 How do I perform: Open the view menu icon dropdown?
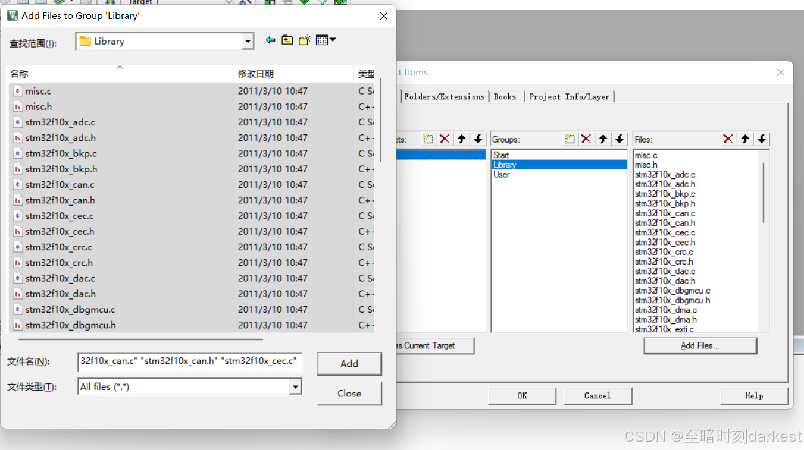[x=326, y=40]
